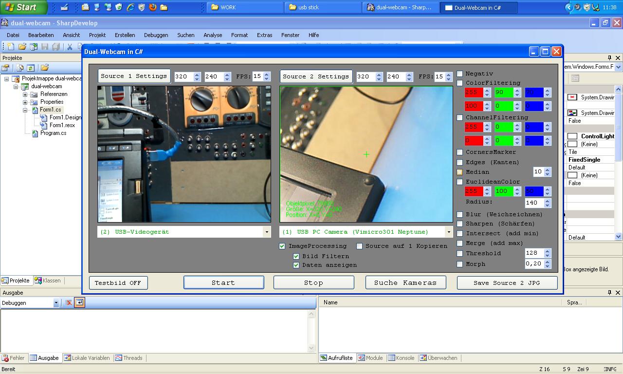Click the Threshold value field showing 128

tap(534, 253)
